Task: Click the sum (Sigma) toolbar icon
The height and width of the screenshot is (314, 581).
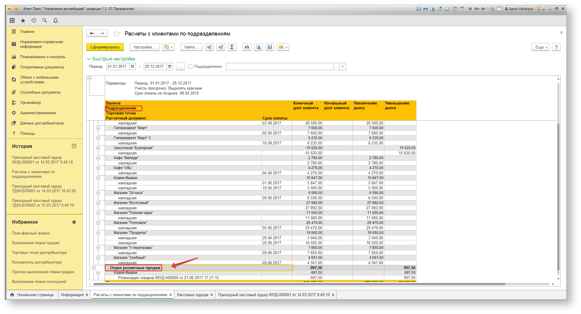Action: point(232,47)
